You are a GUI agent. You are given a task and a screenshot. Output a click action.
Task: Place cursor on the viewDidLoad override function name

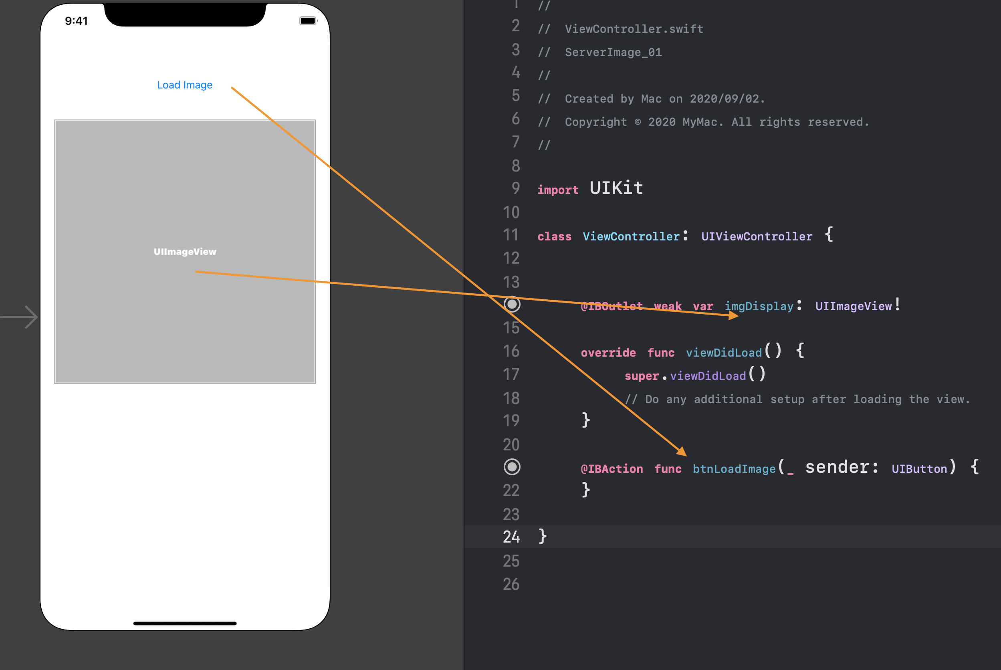(723, 353)
